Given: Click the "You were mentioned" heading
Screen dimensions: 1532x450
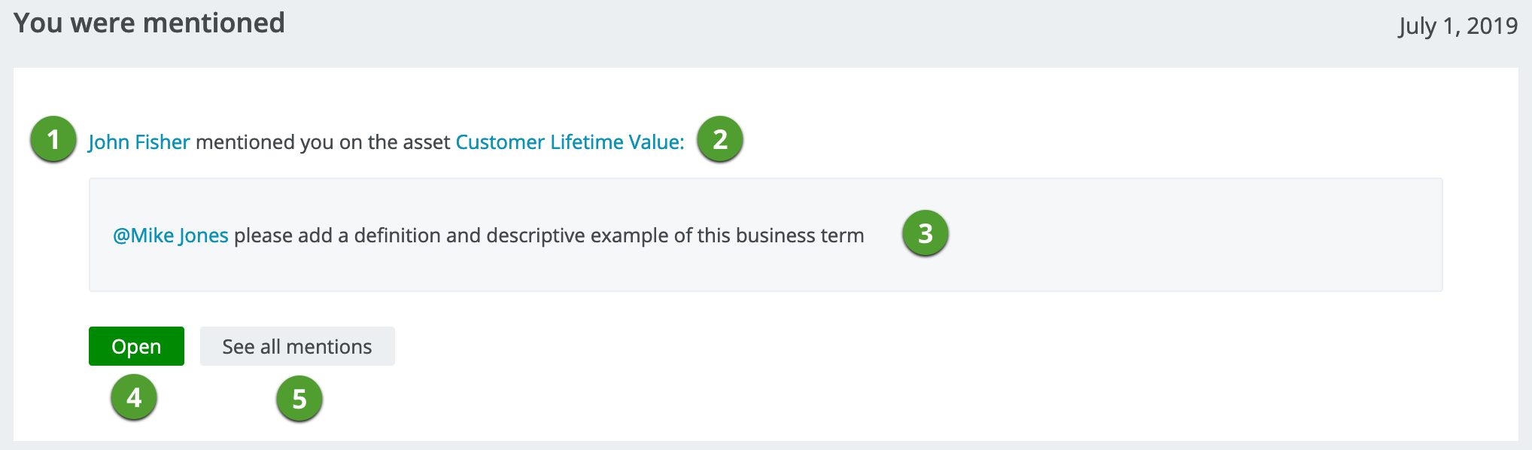Looking at the screenshot, I should (149, 23).
